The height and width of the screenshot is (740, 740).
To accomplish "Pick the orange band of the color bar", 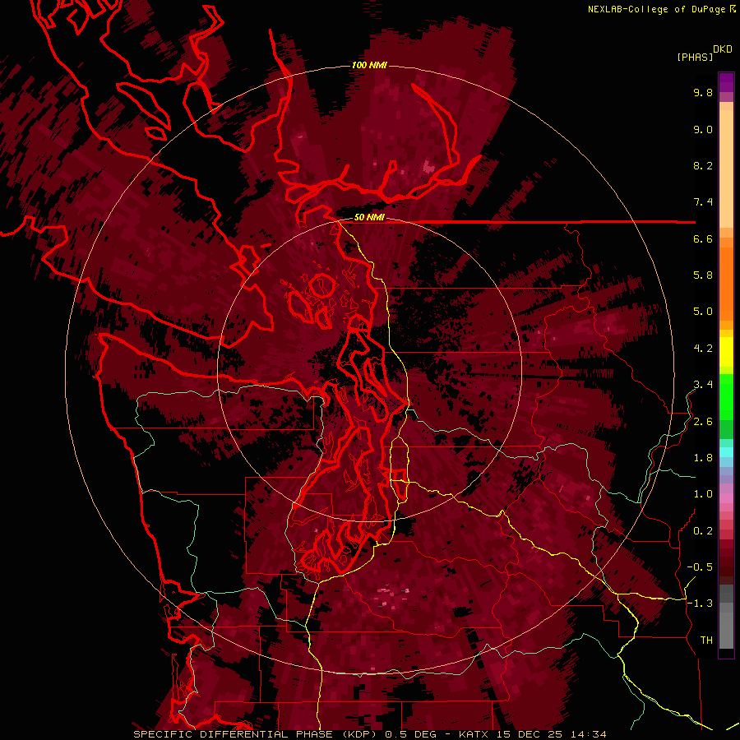I will (726, 283).
